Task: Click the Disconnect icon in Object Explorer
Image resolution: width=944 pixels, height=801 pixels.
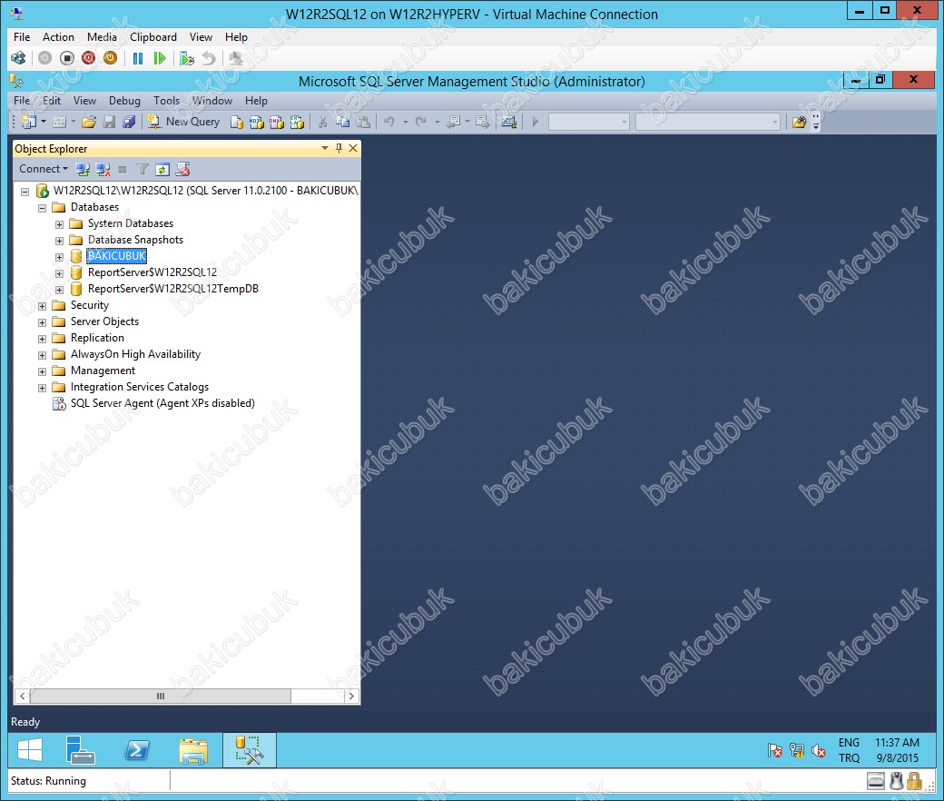Action: (103, 169)
